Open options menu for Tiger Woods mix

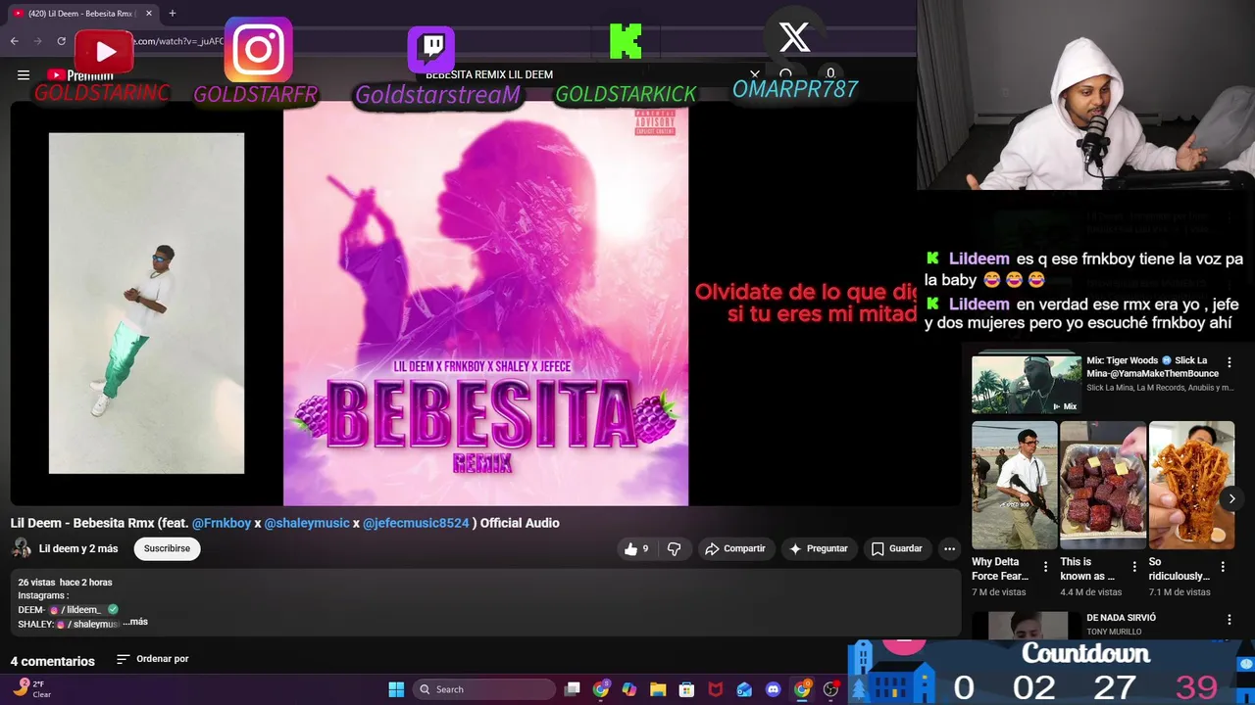pyautogui.click(x=1230, y=362)
